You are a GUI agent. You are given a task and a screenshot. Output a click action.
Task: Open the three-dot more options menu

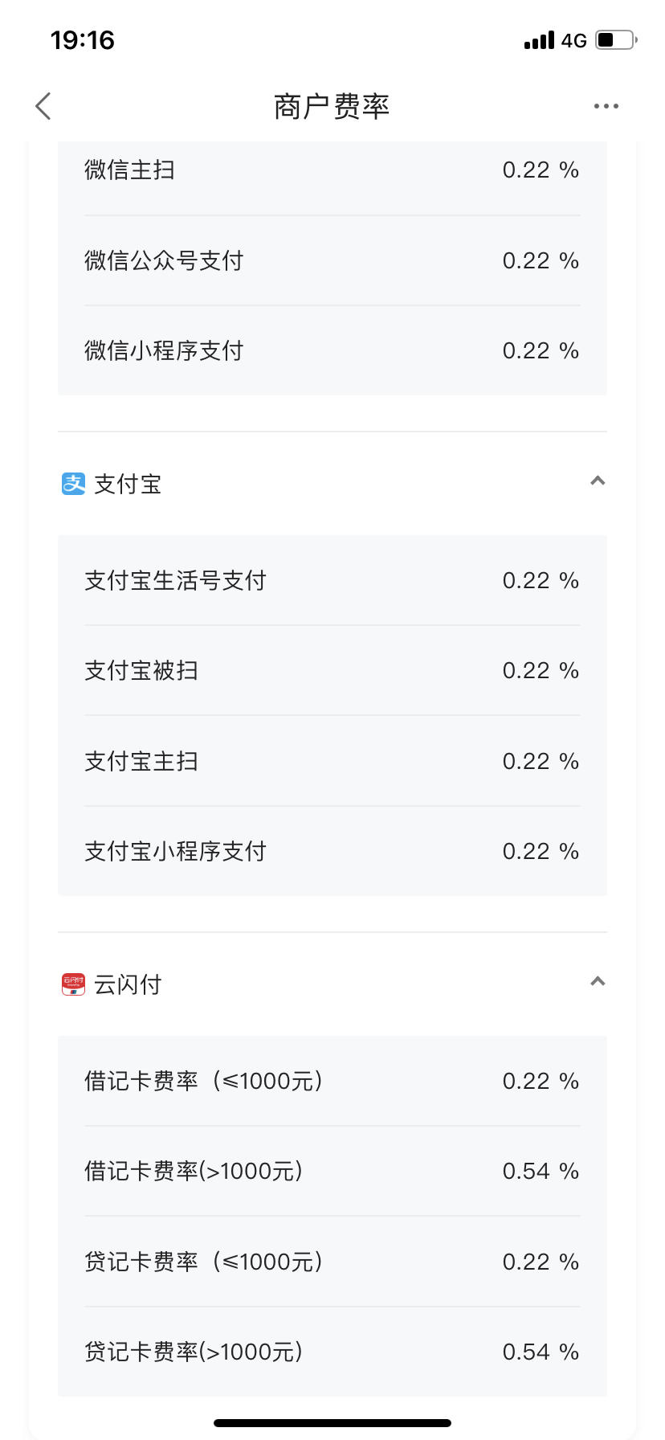606,106
